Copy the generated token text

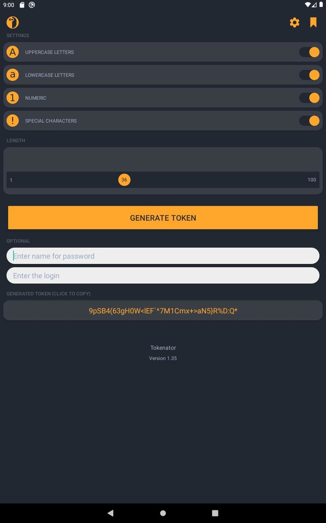point(163,310)
